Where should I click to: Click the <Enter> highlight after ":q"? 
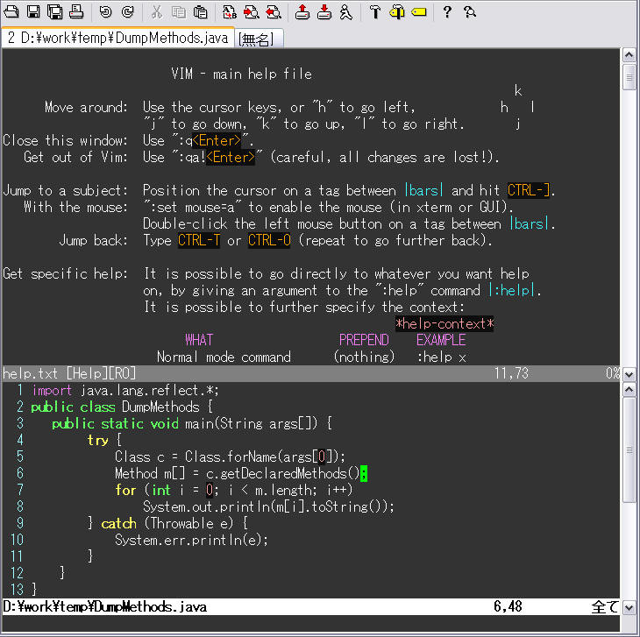(217, 141)
